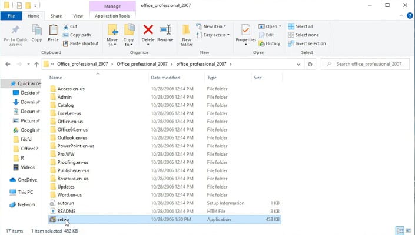Click Select all
The height and width of the screenshot is (235, 415).
pyautogui.click(x=300, y=26)
